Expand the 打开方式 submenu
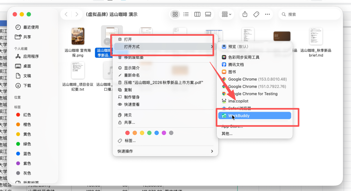Viewport: 351px width, 191px height. (165, 47)
